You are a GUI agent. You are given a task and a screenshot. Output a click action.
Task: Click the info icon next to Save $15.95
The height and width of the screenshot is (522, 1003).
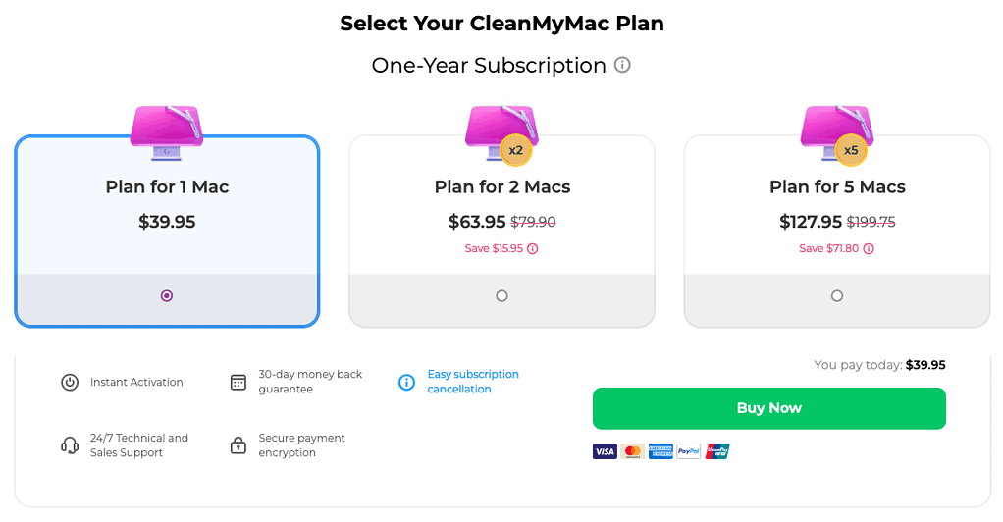click(x=533, y=249)
